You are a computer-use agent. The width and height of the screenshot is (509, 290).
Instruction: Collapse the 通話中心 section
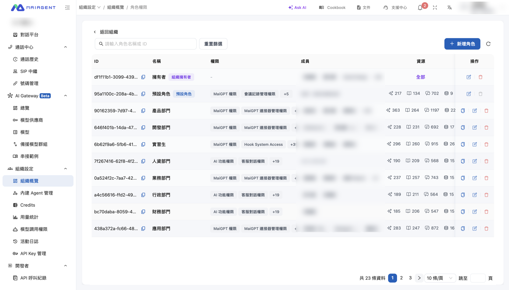click(x=66, y=47)
